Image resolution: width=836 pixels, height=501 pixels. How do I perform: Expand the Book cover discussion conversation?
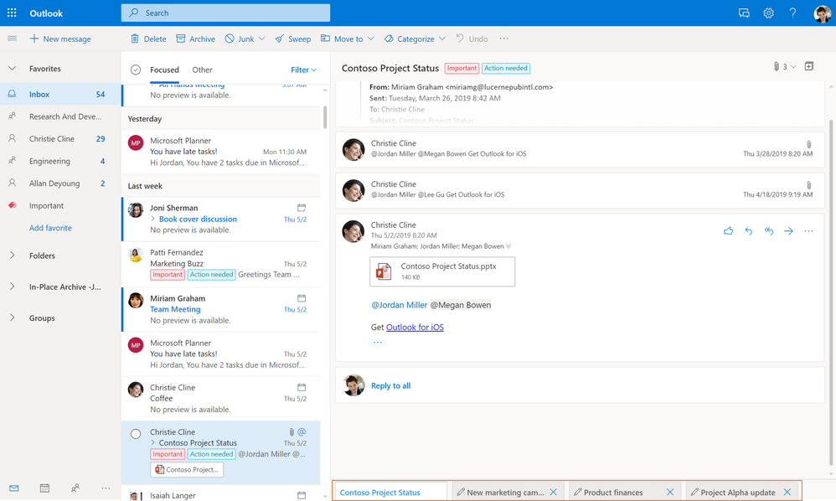[152, 219]
